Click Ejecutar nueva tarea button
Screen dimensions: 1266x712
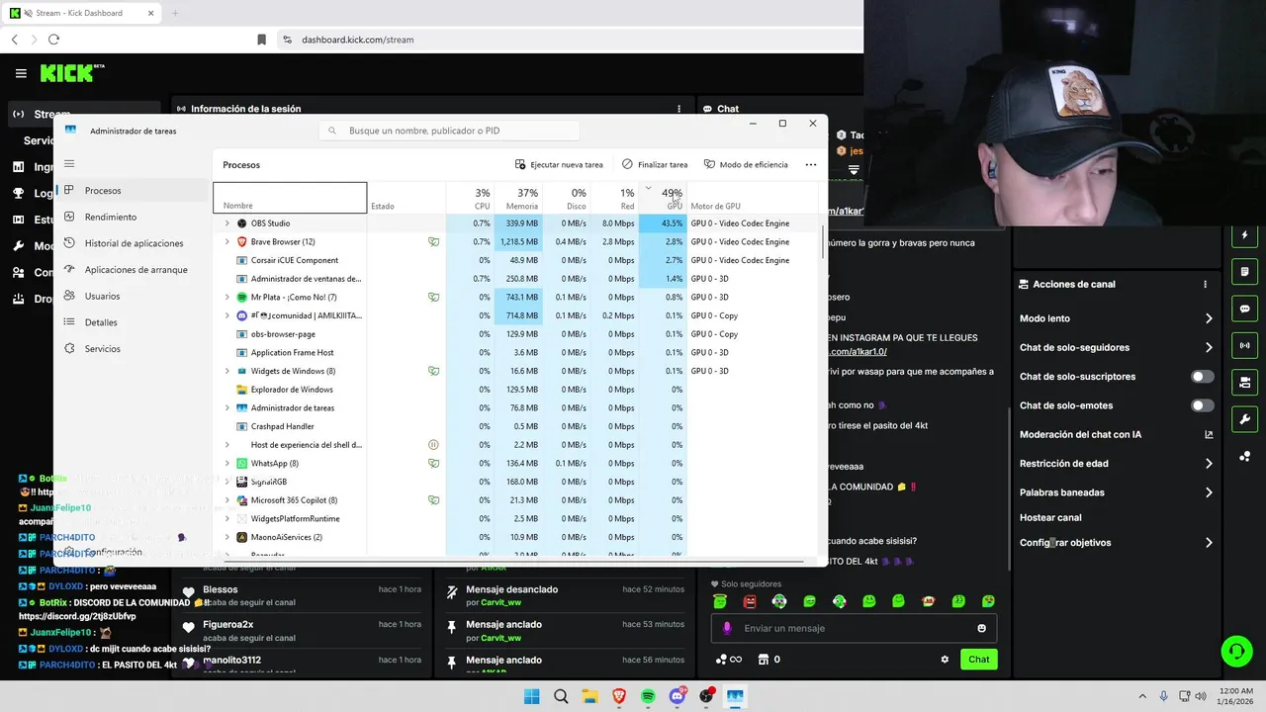click(x=559, y=165)
